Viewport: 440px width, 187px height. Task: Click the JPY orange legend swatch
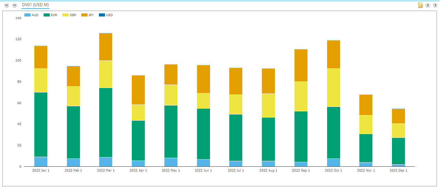tap(84, 15)
